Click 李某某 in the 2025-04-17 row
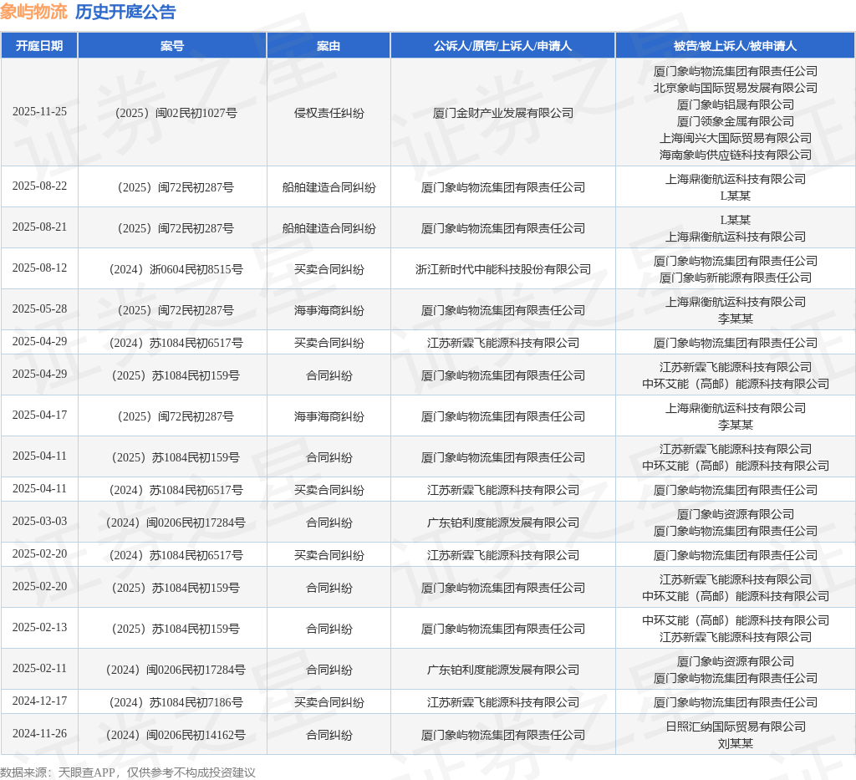The image size is (856, 780). click(736, 425)
